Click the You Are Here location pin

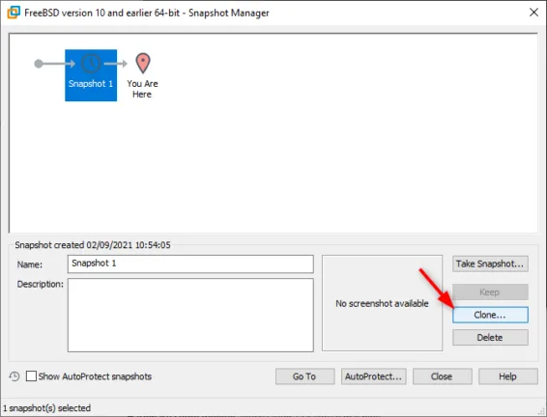pyautogui.click(x=143, y=63)
